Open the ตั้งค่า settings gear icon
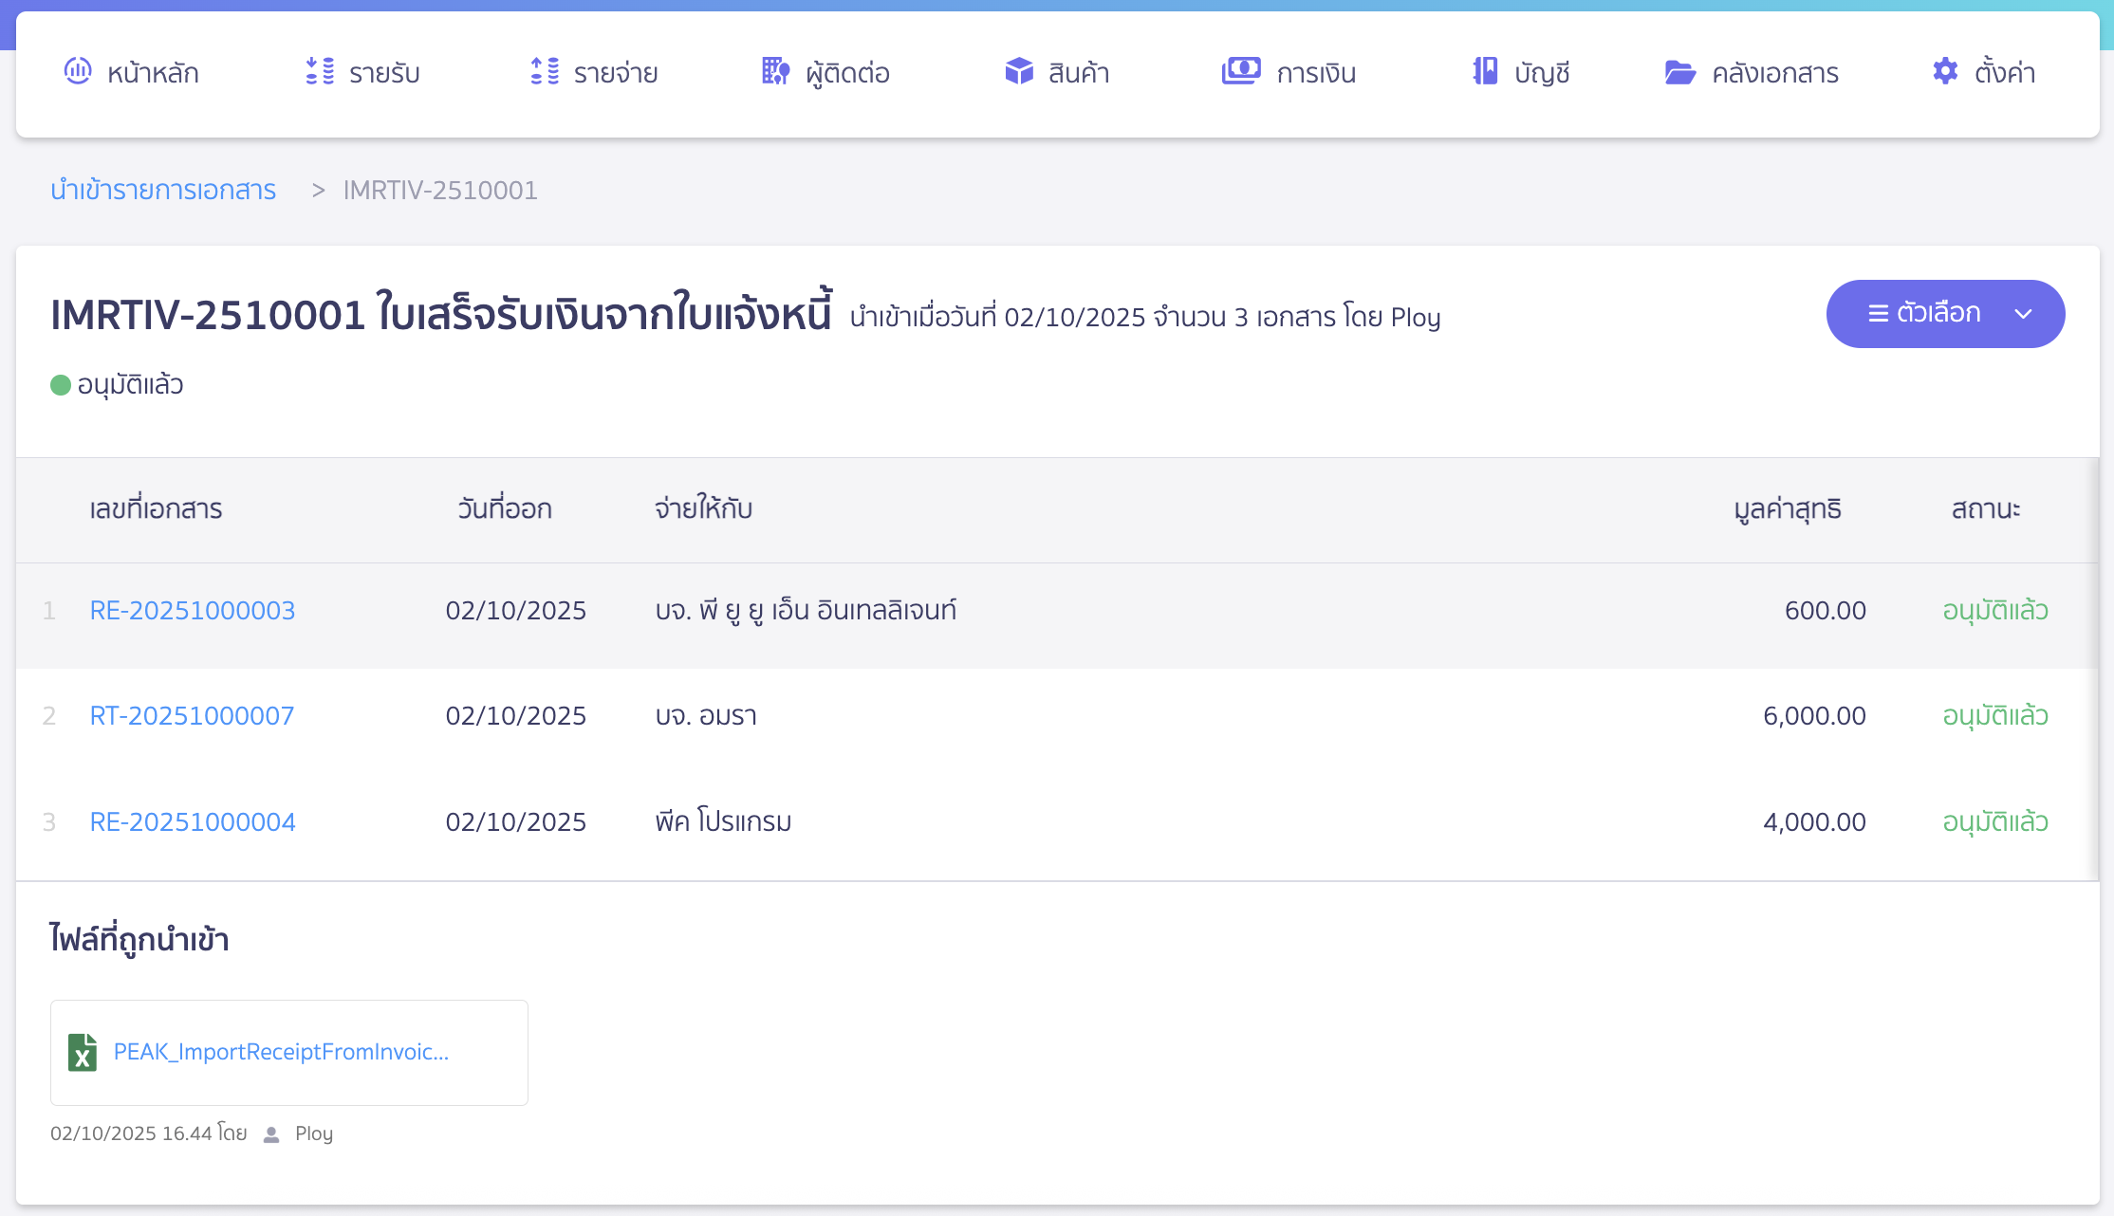Image resolution: width=2114 pixels, height=1216 pixels. coord(1943,71)
